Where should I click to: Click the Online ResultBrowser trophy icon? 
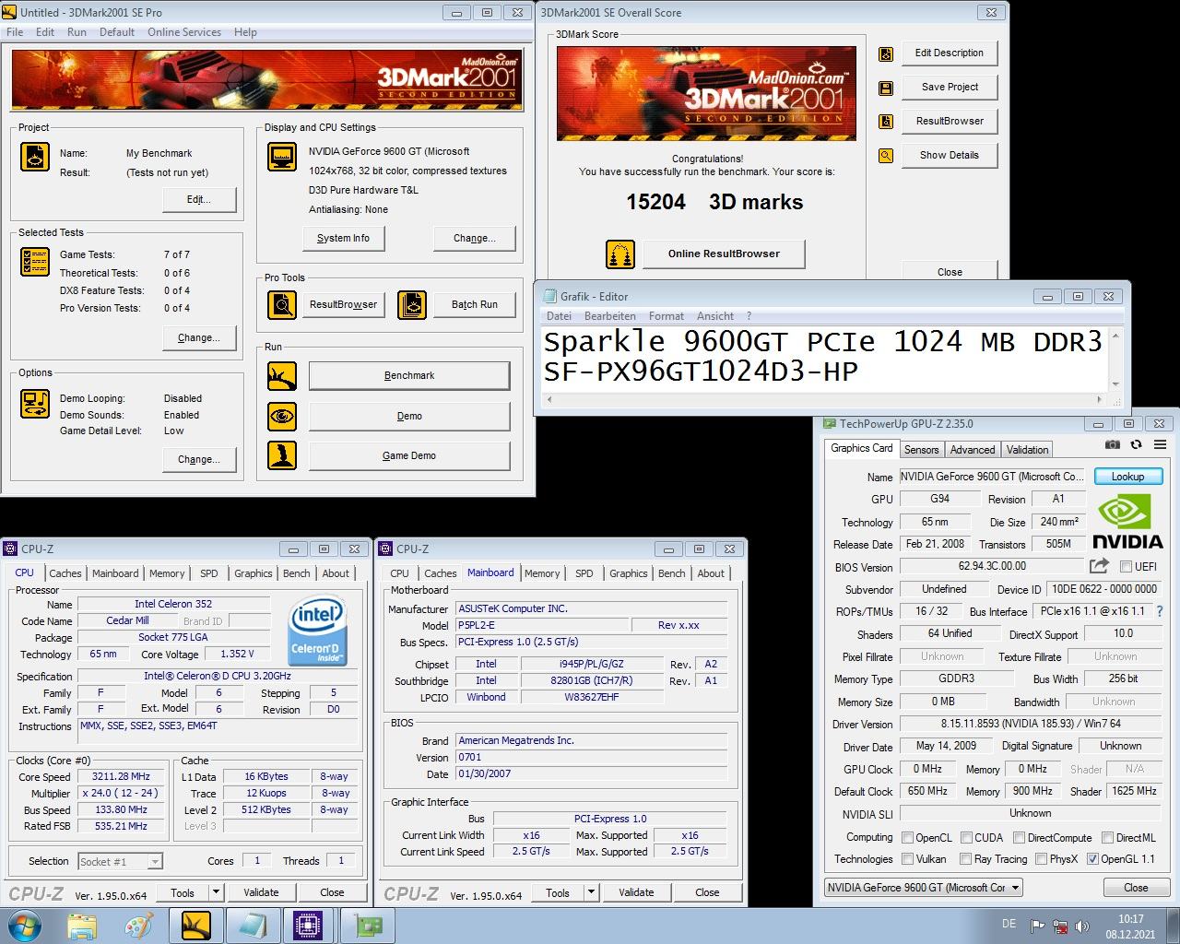tap(620, 254)
